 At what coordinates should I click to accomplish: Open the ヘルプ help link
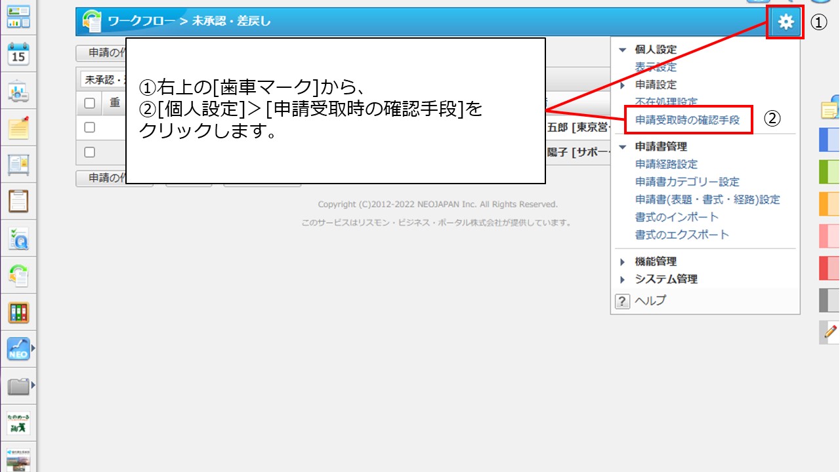coord(650,301)
